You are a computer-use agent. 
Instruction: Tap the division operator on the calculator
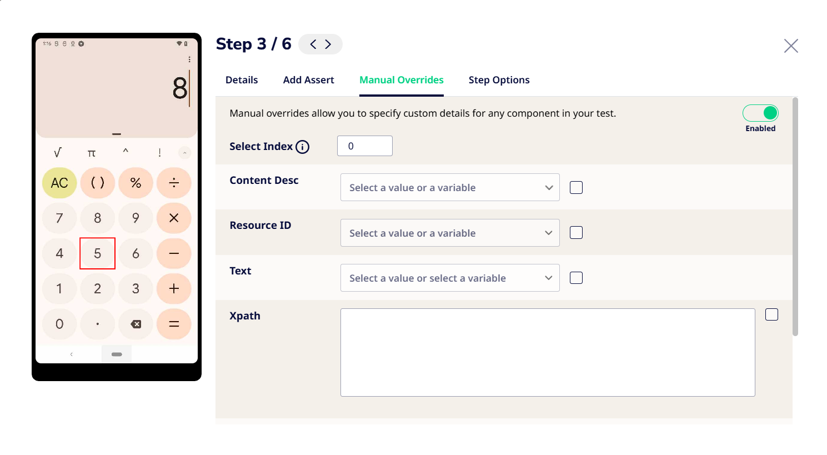point(174,183)
